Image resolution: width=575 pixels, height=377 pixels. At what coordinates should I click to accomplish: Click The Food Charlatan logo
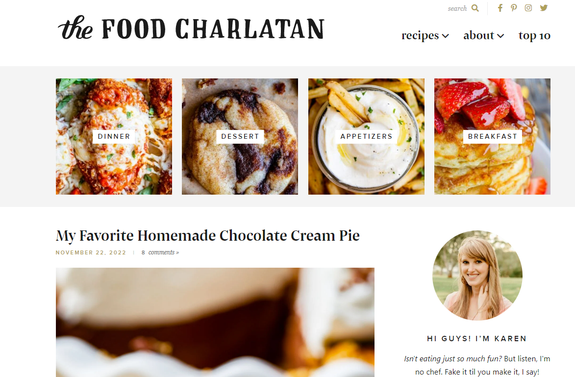[x=191, y=28]
